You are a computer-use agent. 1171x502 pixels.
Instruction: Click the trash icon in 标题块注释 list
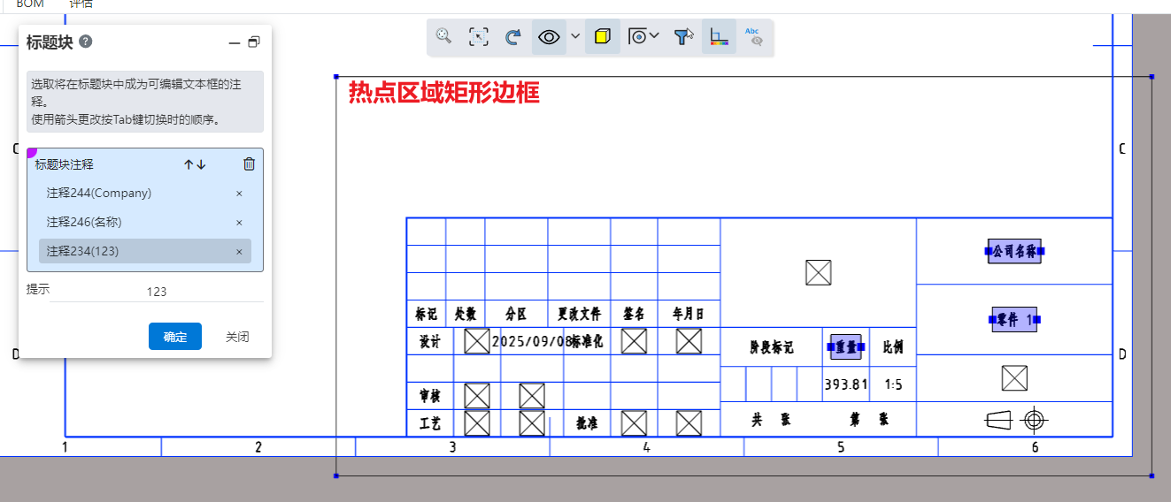coord(250,164)
